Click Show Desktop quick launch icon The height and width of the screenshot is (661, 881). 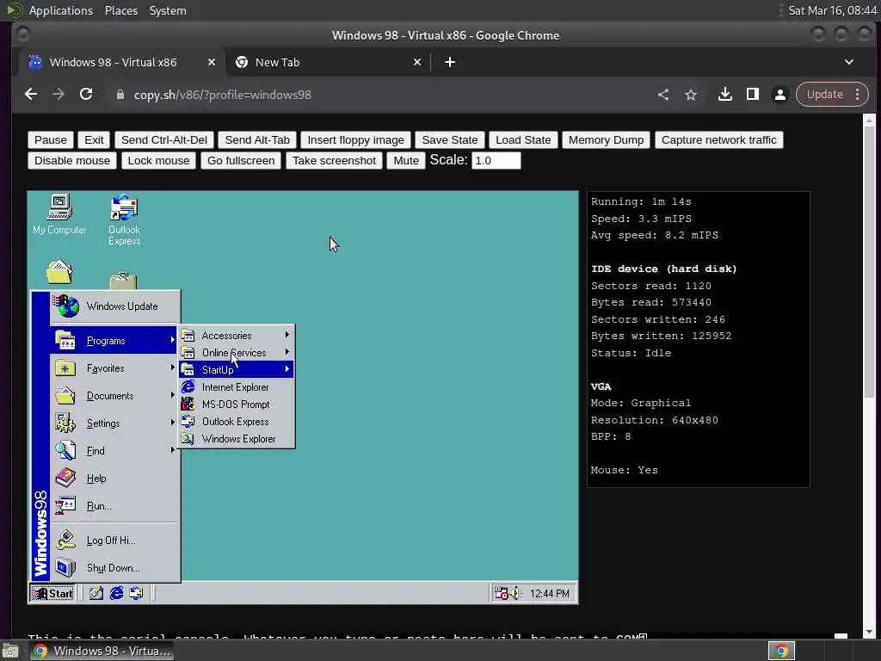[x=96, y=593]
